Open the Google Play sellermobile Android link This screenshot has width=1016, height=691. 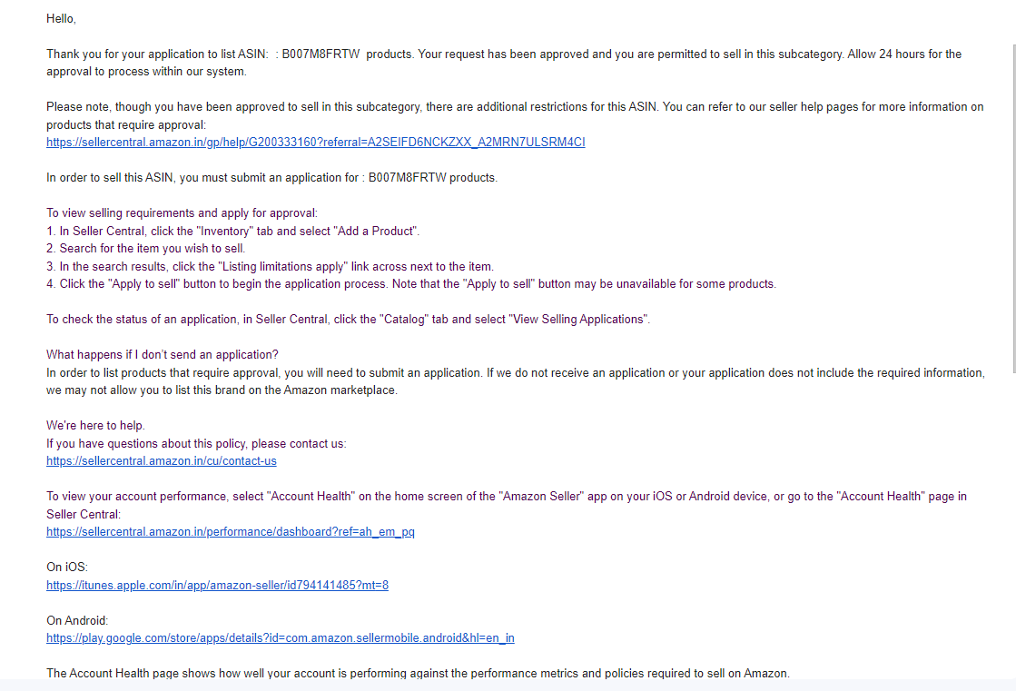280,637
